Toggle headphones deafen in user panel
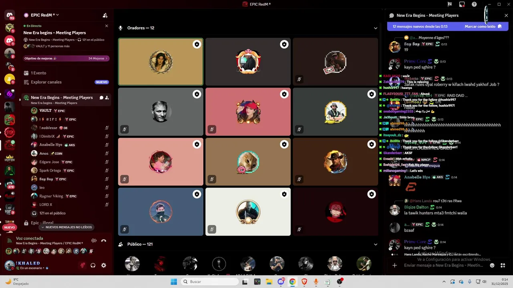Viewport: 513px width, 288px height. click(x=93, y=265)
